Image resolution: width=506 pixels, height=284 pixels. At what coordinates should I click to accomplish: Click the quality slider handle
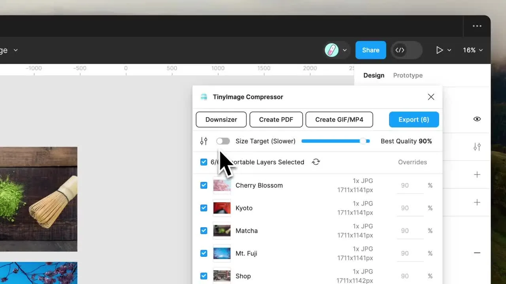(363, 141)
